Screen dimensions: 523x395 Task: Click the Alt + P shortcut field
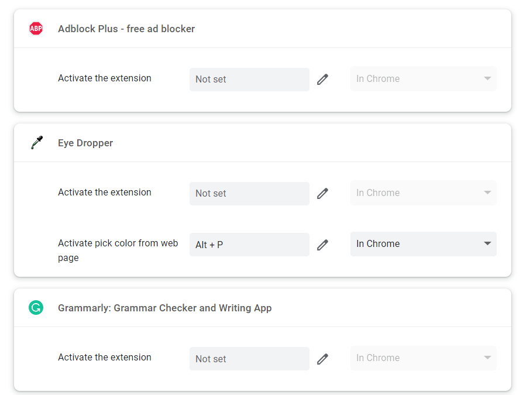coord(249,245)
